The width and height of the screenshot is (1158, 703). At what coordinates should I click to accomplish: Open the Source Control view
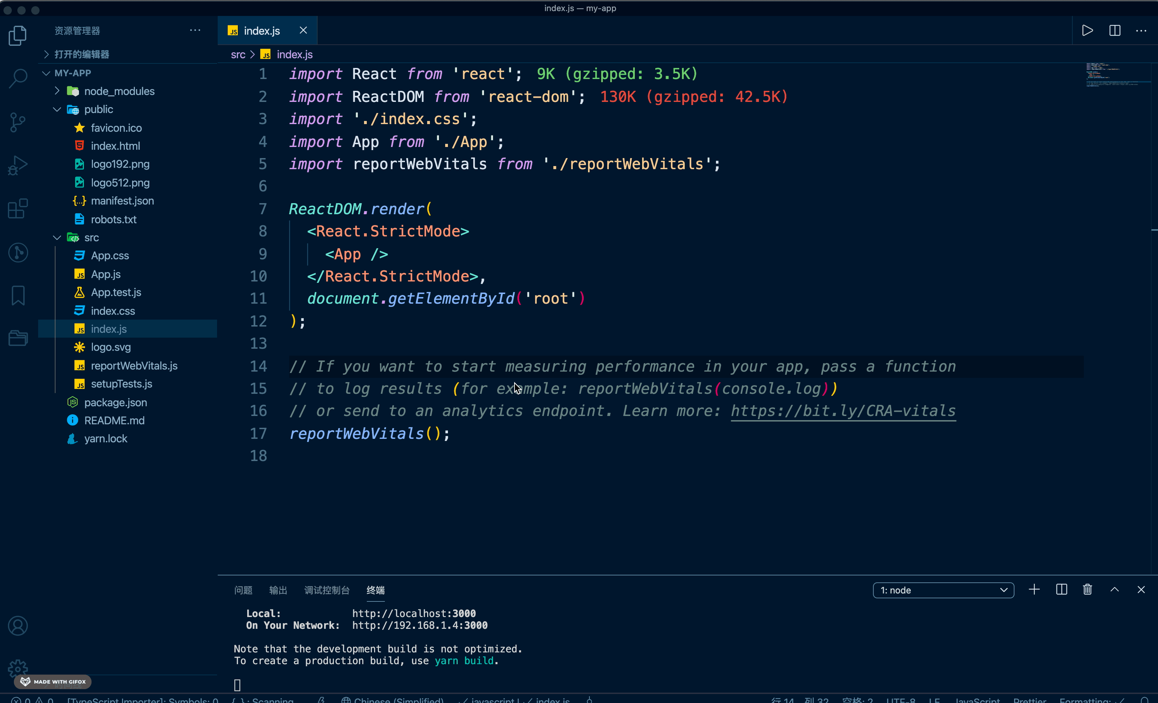tap(18, 122)
